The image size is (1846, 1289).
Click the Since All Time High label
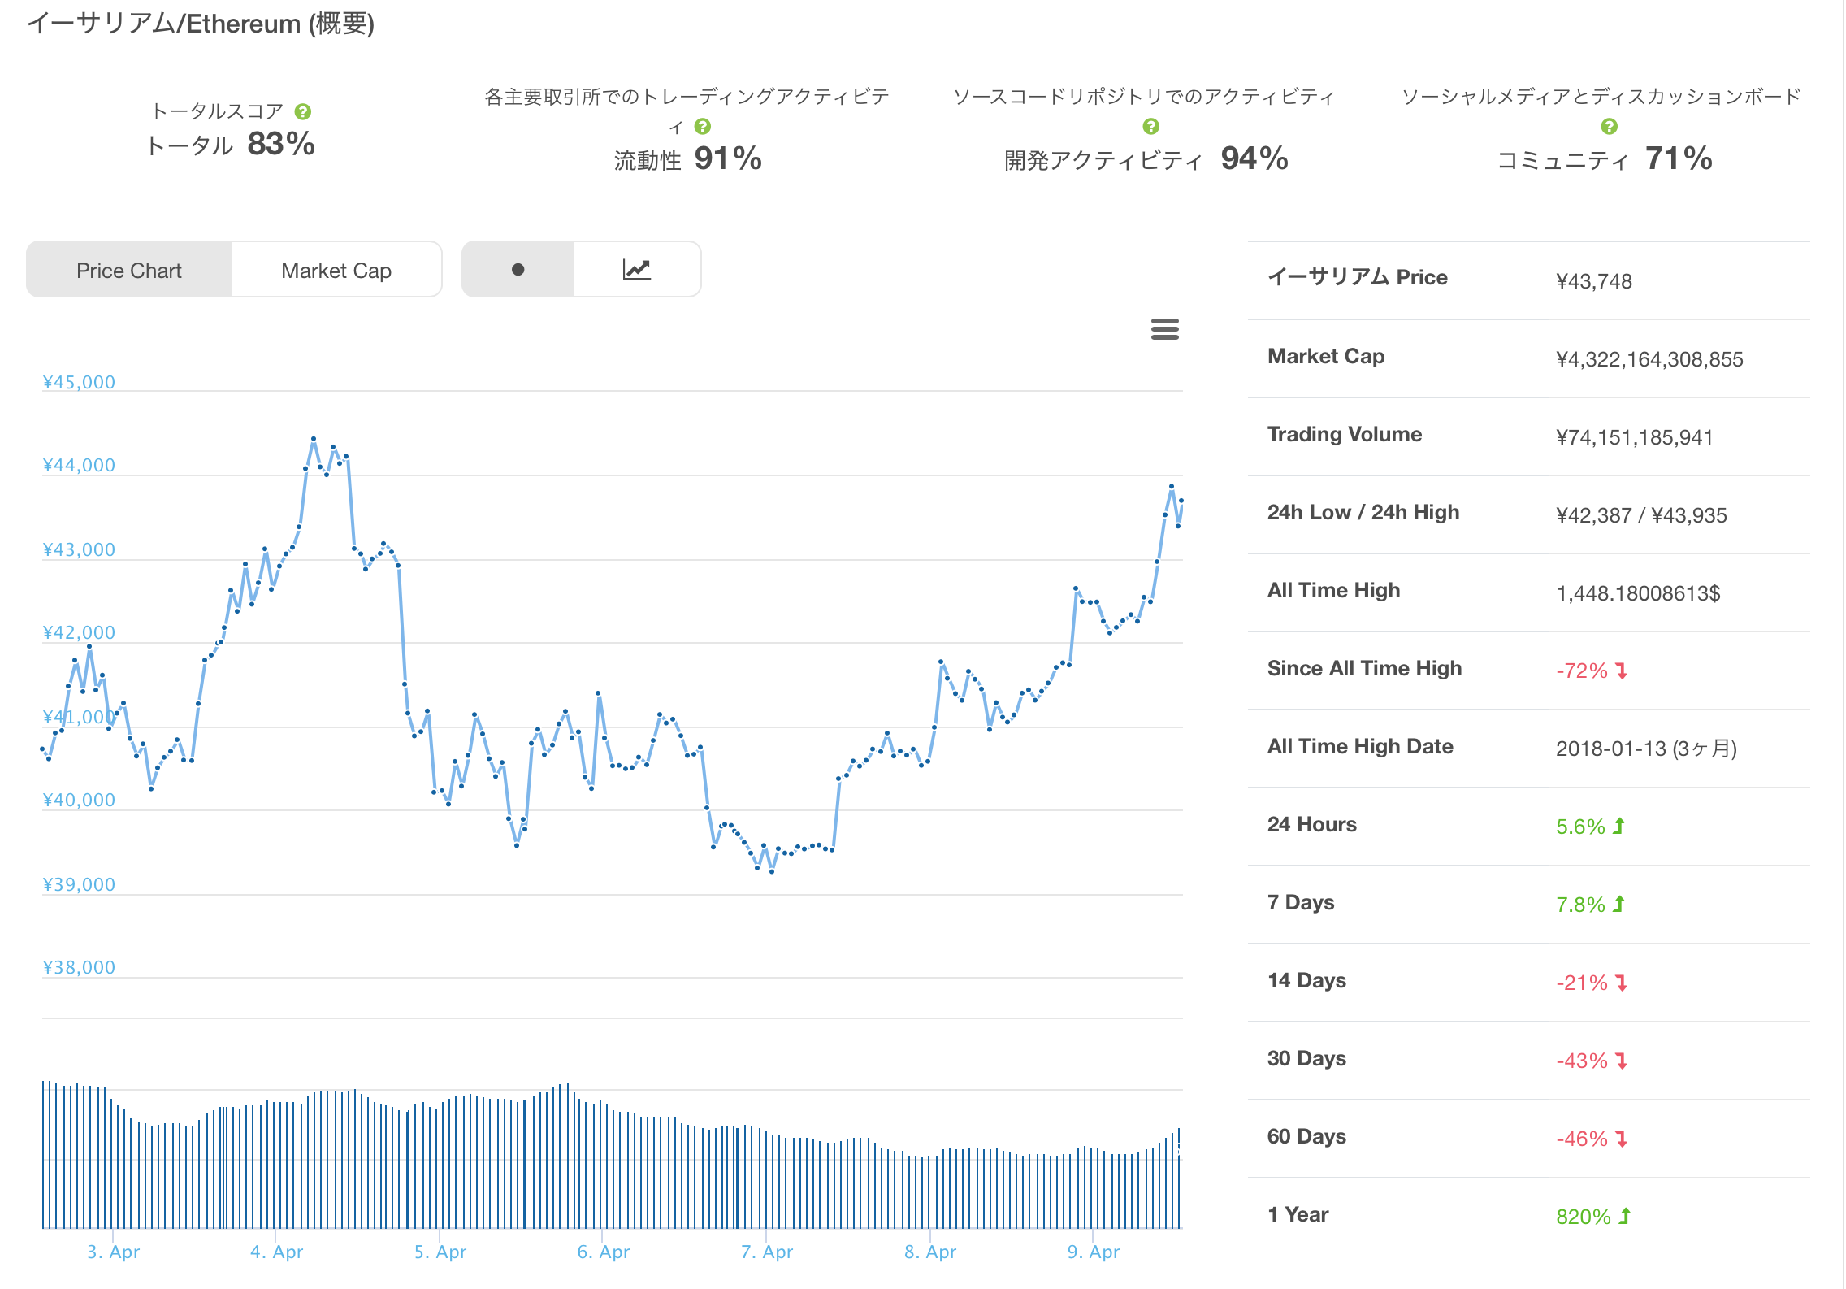tap(1364, 668)
